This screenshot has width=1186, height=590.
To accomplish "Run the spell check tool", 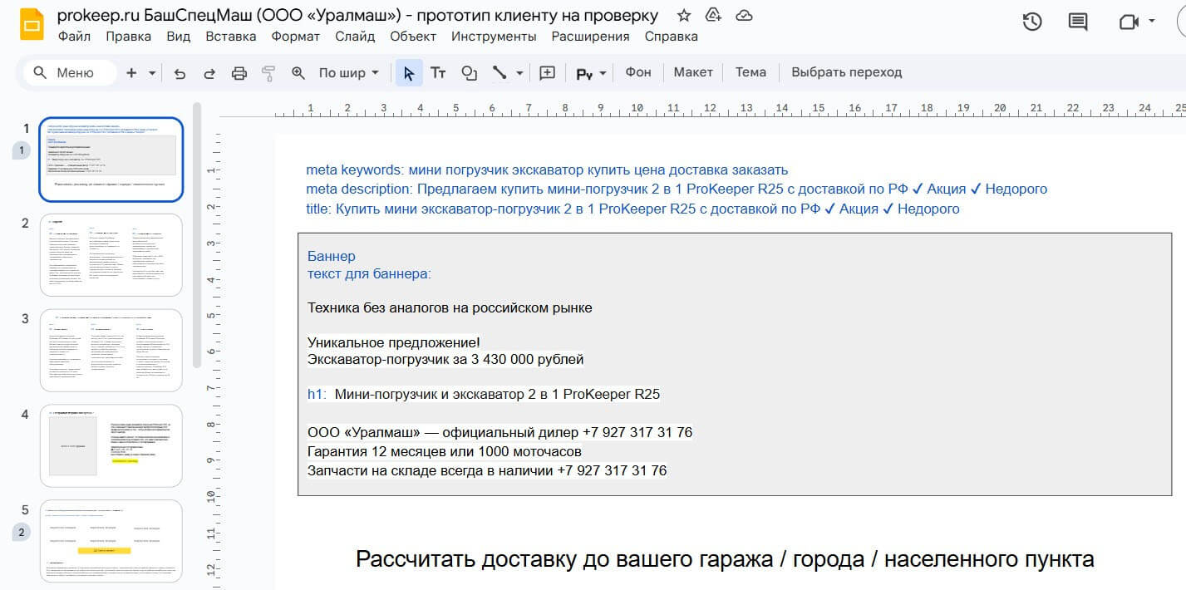I will (x=584, y=73).
